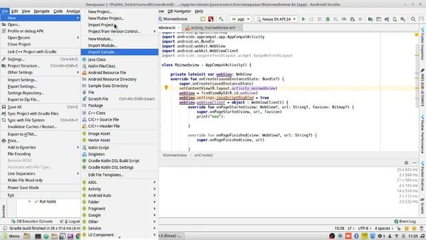Image resolution: width=426 pixels, height=240 pixels.
Task: Select Invalidate Caches / Restart
Action: 40,127
